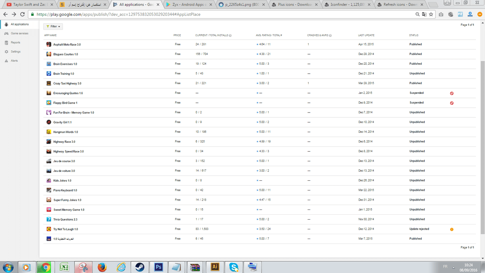Viewport: 485px width, 273px height.
Task: Open help for Current / Total Installs column
Action: (x=230, y=35)
